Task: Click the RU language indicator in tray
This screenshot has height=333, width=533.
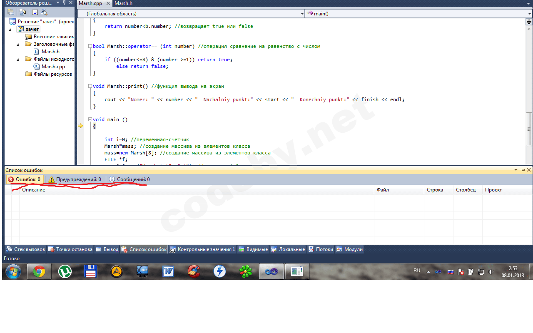Action: (x=417, y=271)
